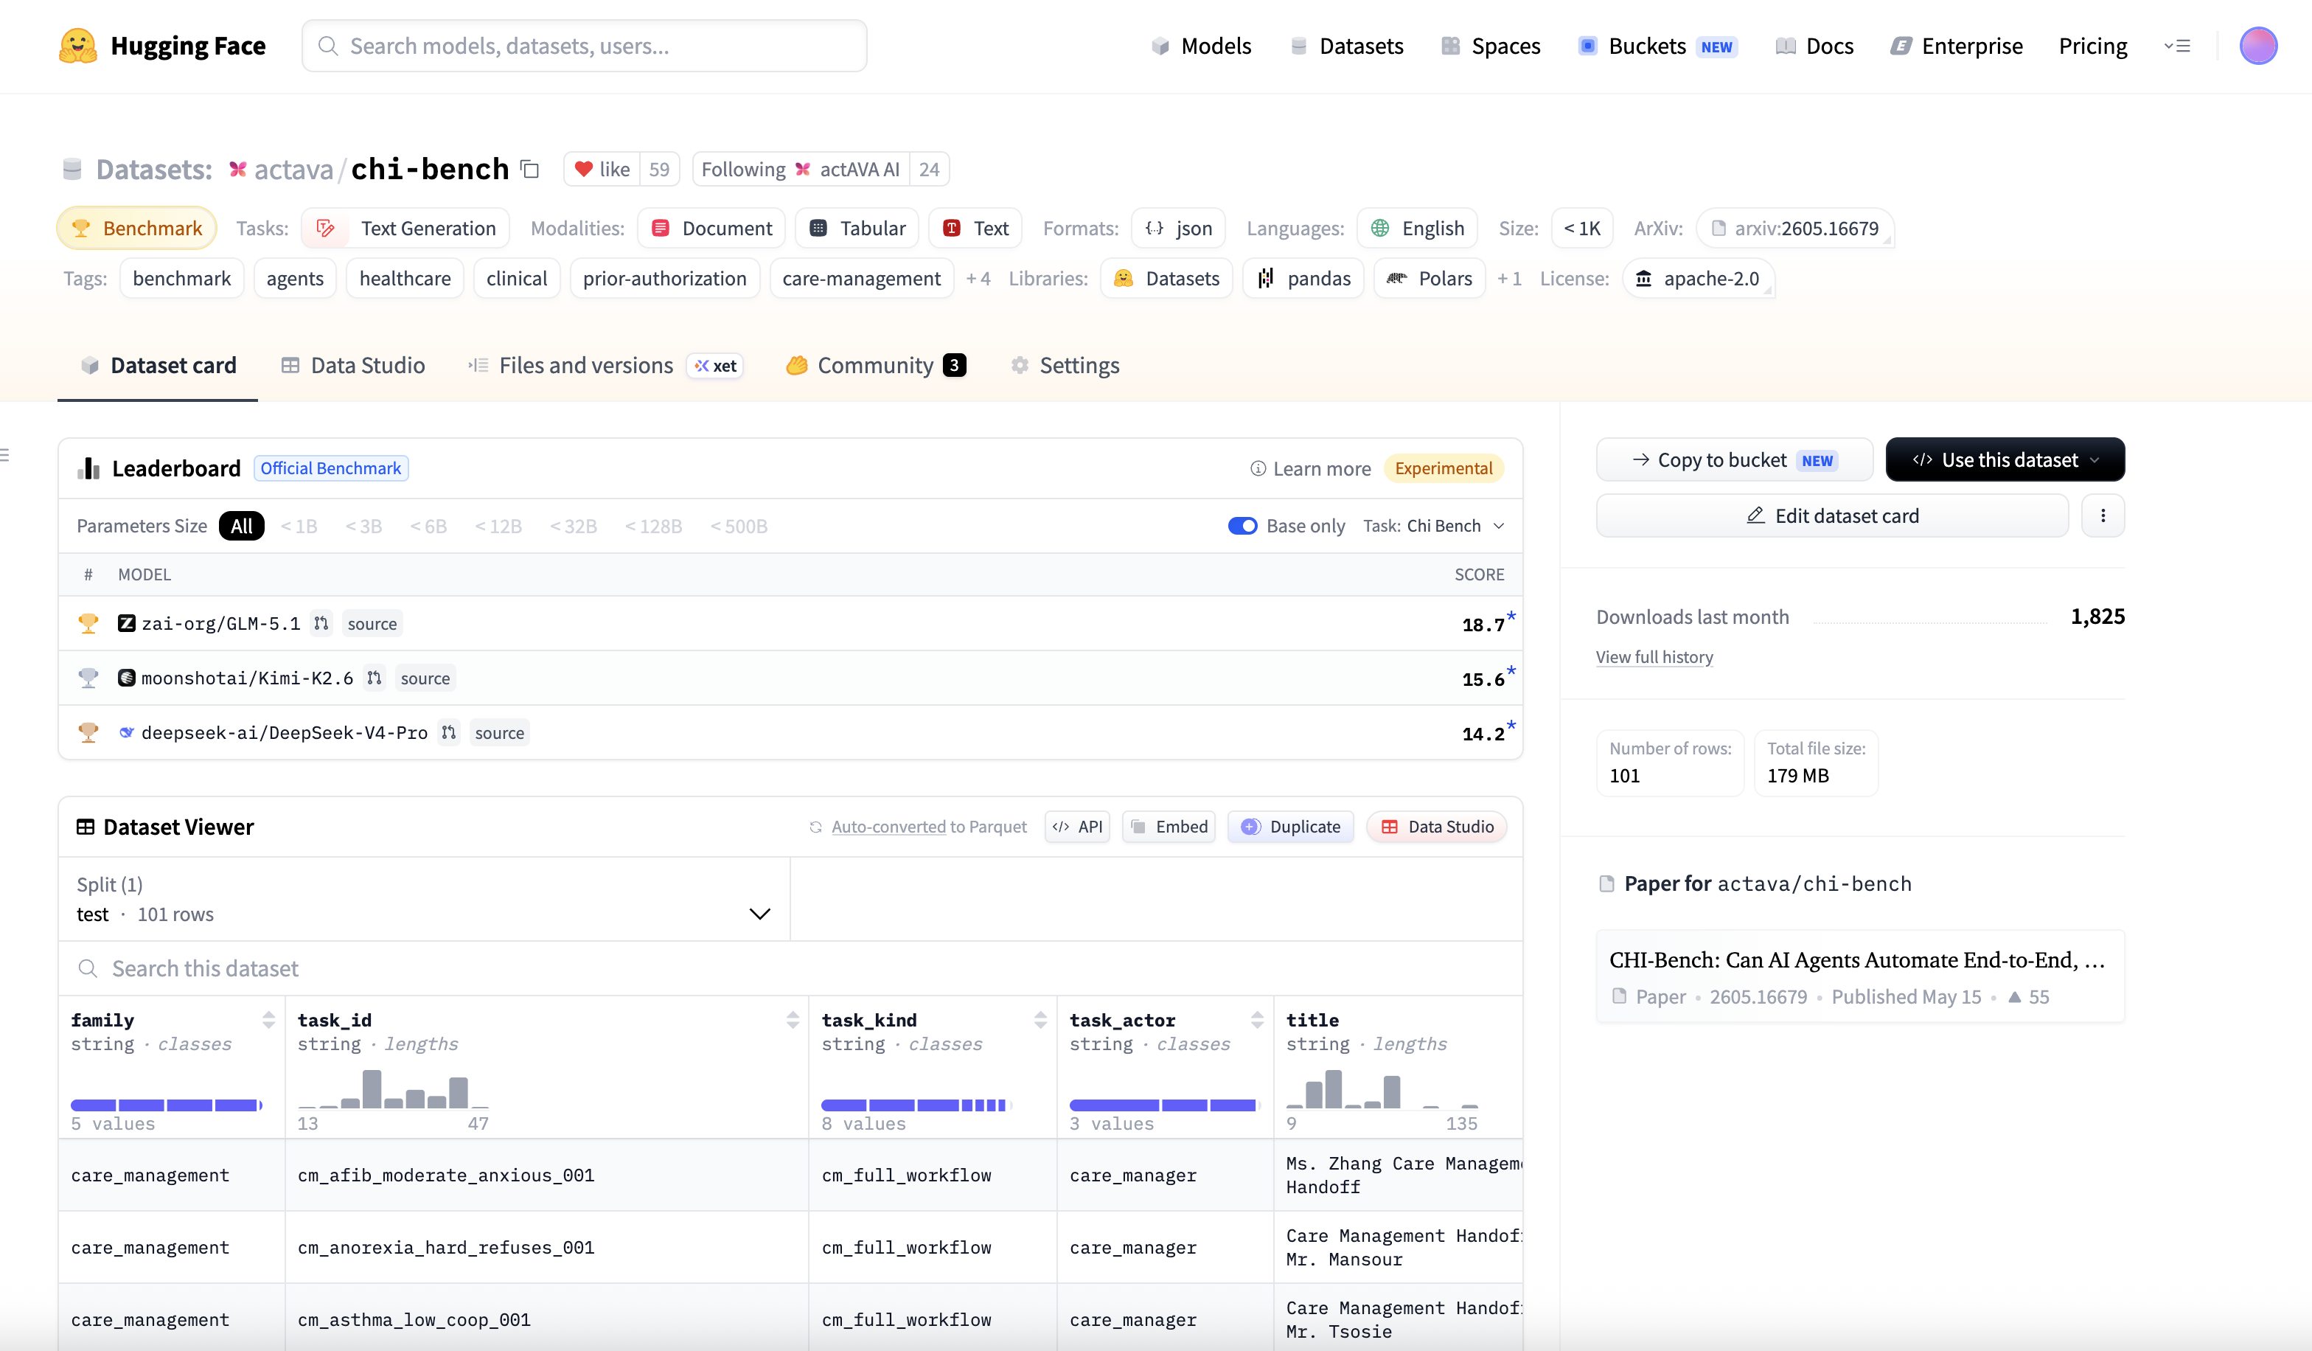Open the user avatar menu
This screenshot has width=2312, height=1351.
pos(2258,46)
